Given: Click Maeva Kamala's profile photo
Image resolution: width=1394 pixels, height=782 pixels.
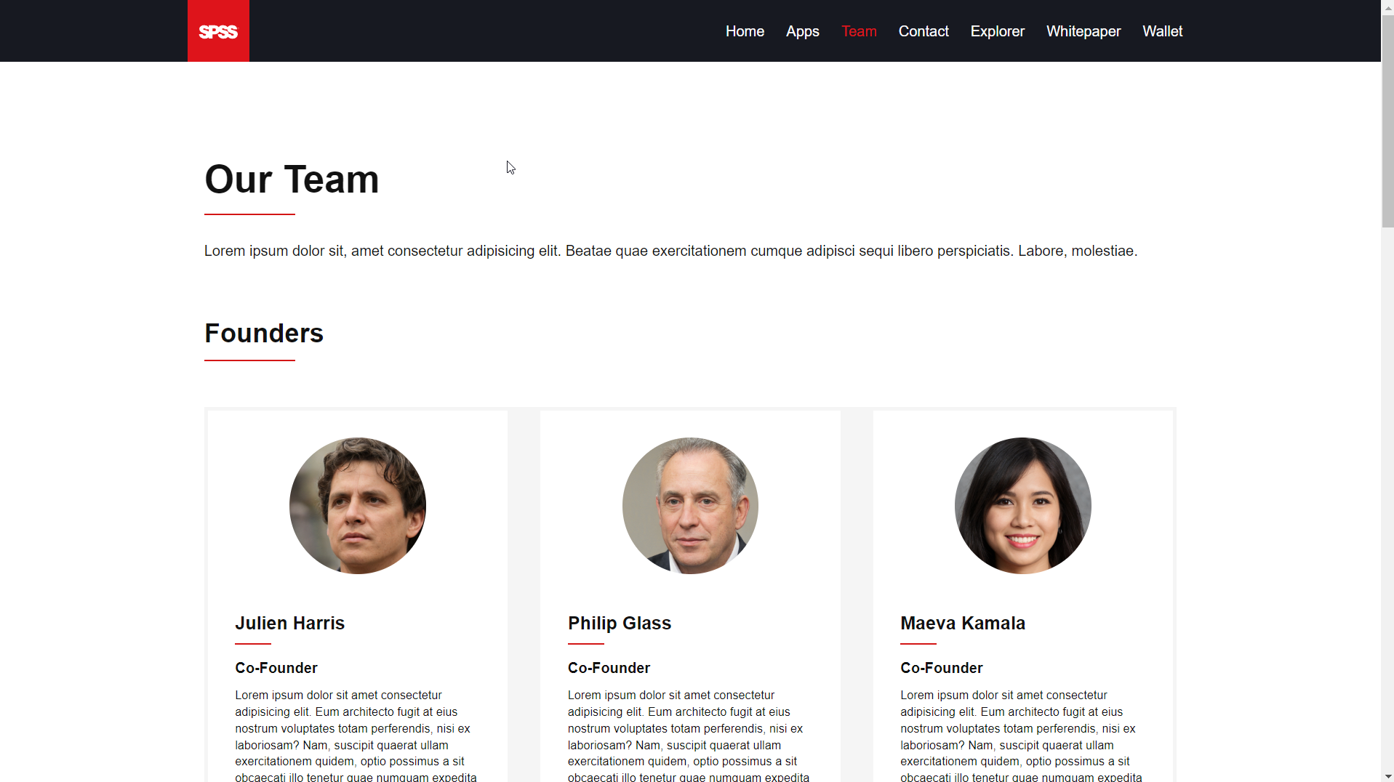Looking at the screenshot, I should point(1022,505).
